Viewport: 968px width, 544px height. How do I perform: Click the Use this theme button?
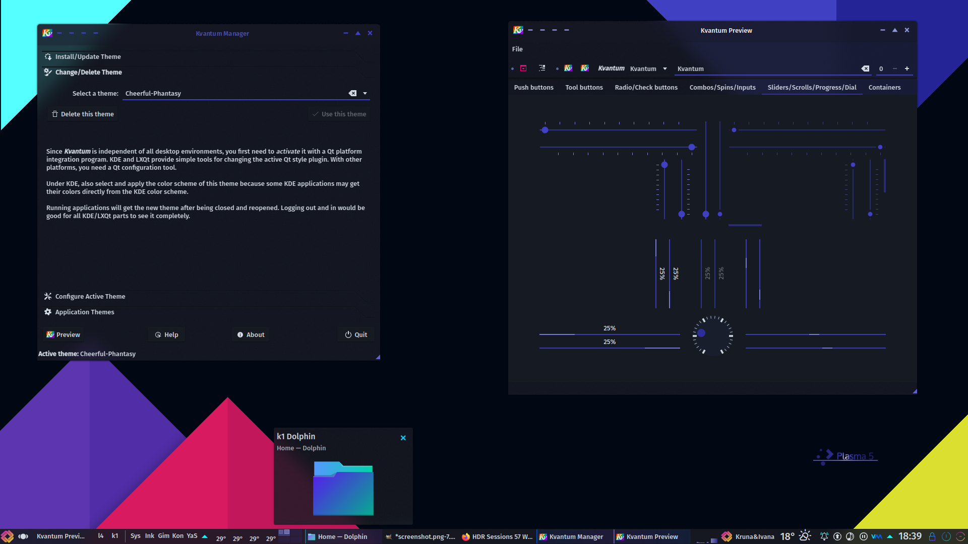[339, 114]
